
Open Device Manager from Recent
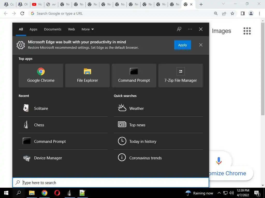pyautogui.click(x=63, y=158)
